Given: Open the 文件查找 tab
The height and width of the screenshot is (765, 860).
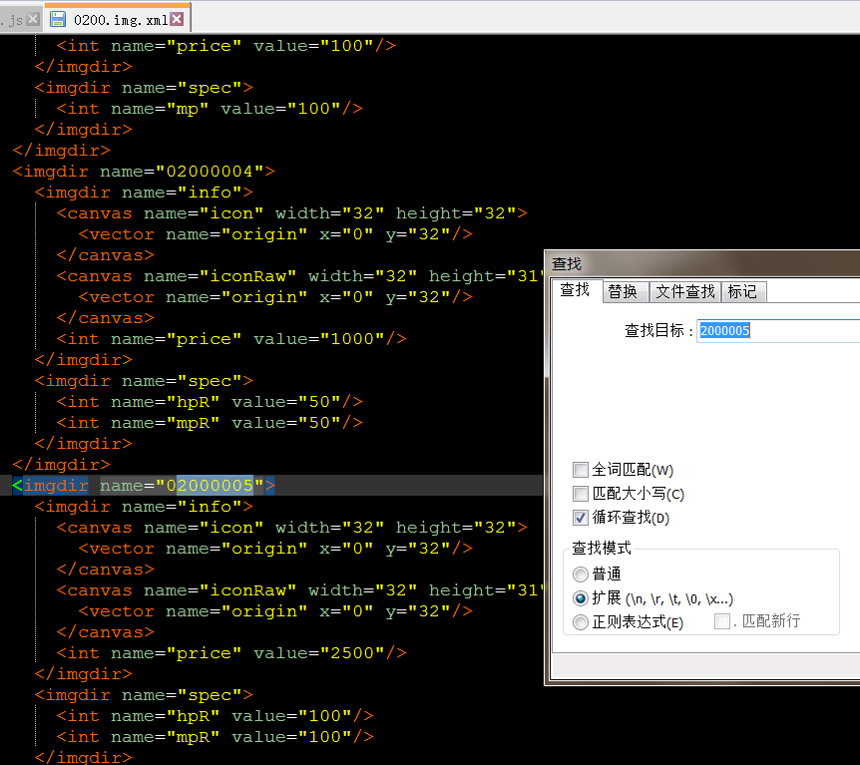Looking at the screenshot, I should [x=685, y=292].
